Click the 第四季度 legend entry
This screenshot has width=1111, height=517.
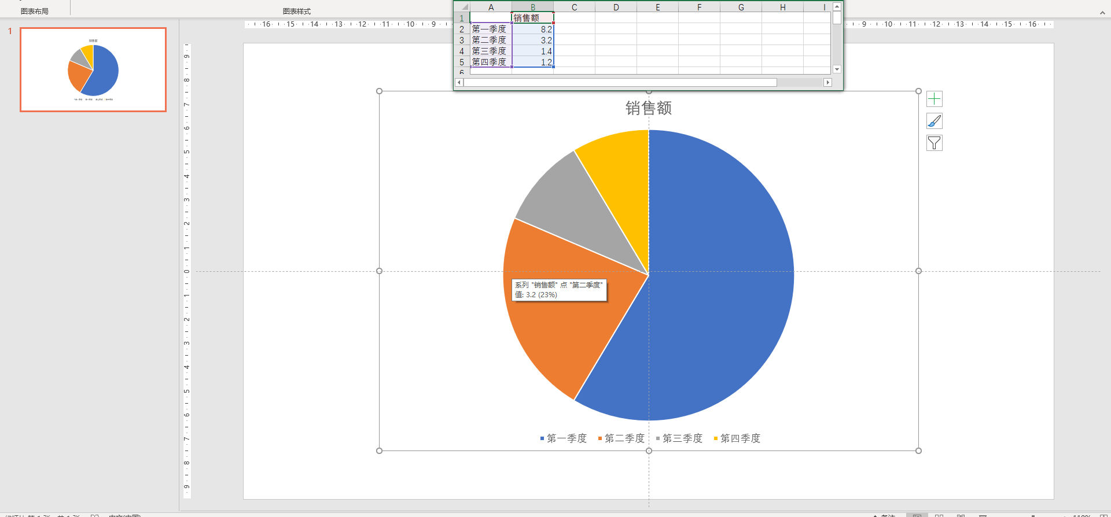click(x=737, y=438)
